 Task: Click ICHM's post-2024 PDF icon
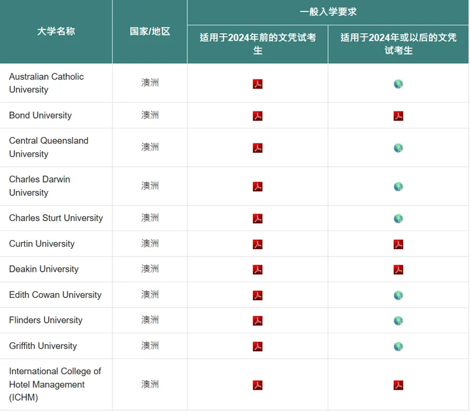[398, 384]
